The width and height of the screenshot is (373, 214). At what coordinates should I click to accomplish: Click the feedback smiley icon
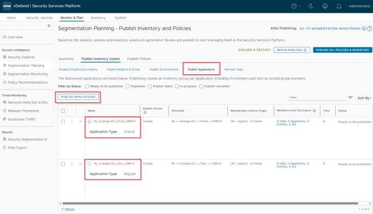click(x=325, y=6)
